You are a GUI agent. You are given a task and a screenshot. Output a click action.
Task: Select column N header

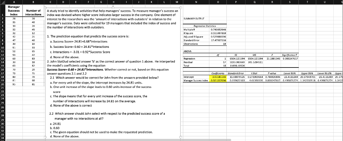pyautogui.click(x=196, y=2)
